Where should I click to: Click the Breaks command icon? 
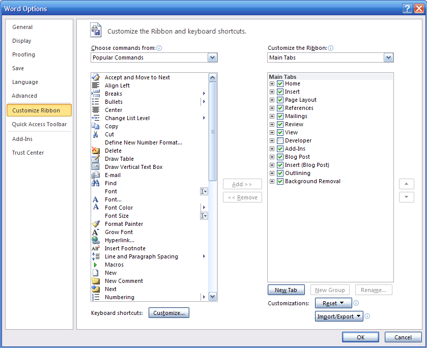tap(96, 94)
